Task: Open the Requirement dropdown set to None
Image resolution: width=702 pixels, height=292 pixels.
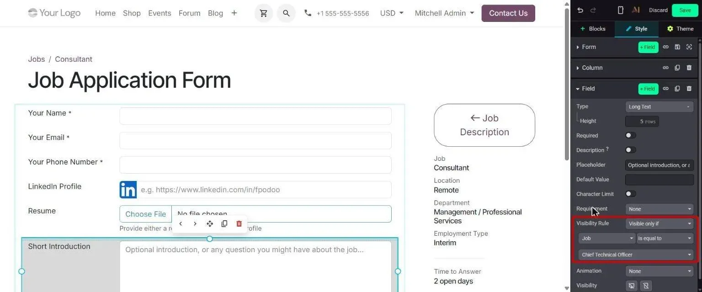Action: point(659,209)
